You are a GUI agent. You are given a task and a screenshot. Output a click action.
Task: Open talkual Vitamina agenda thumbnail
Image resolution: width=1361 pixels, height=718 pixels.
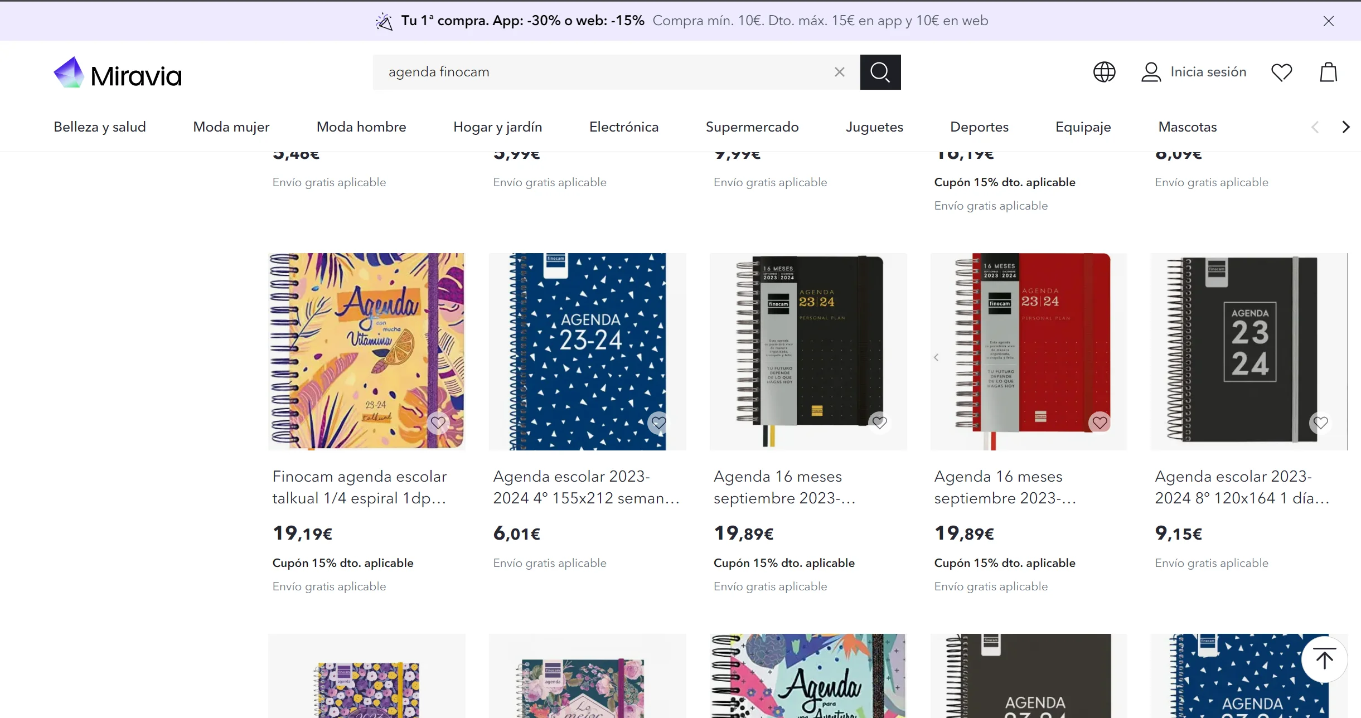coord(366,351)
